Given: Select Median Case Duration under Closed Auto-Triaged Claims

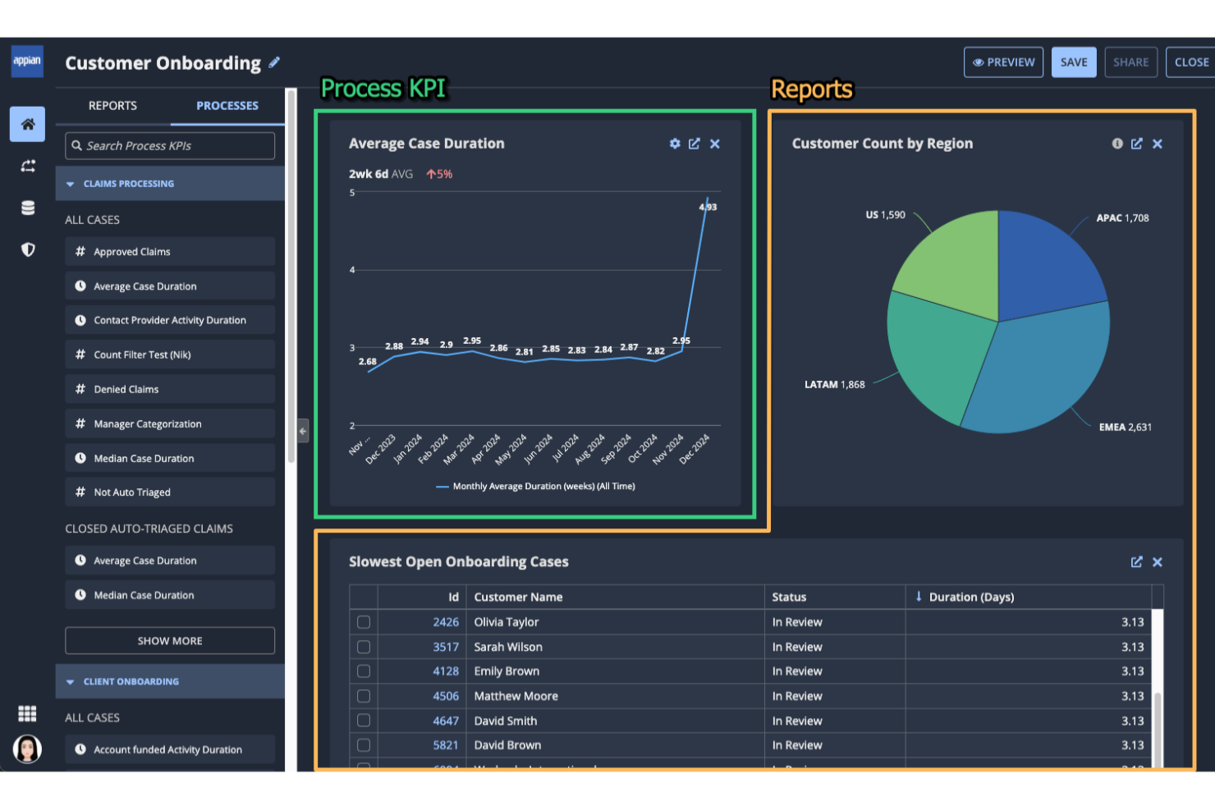Looking at the screenshot, I should pyautogui.click(x=170, y=595).
